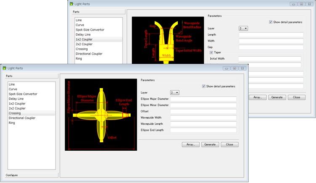Click the 1x2 Coupler diagram preview image
316x183 pixels.
(x=168, y=40)
